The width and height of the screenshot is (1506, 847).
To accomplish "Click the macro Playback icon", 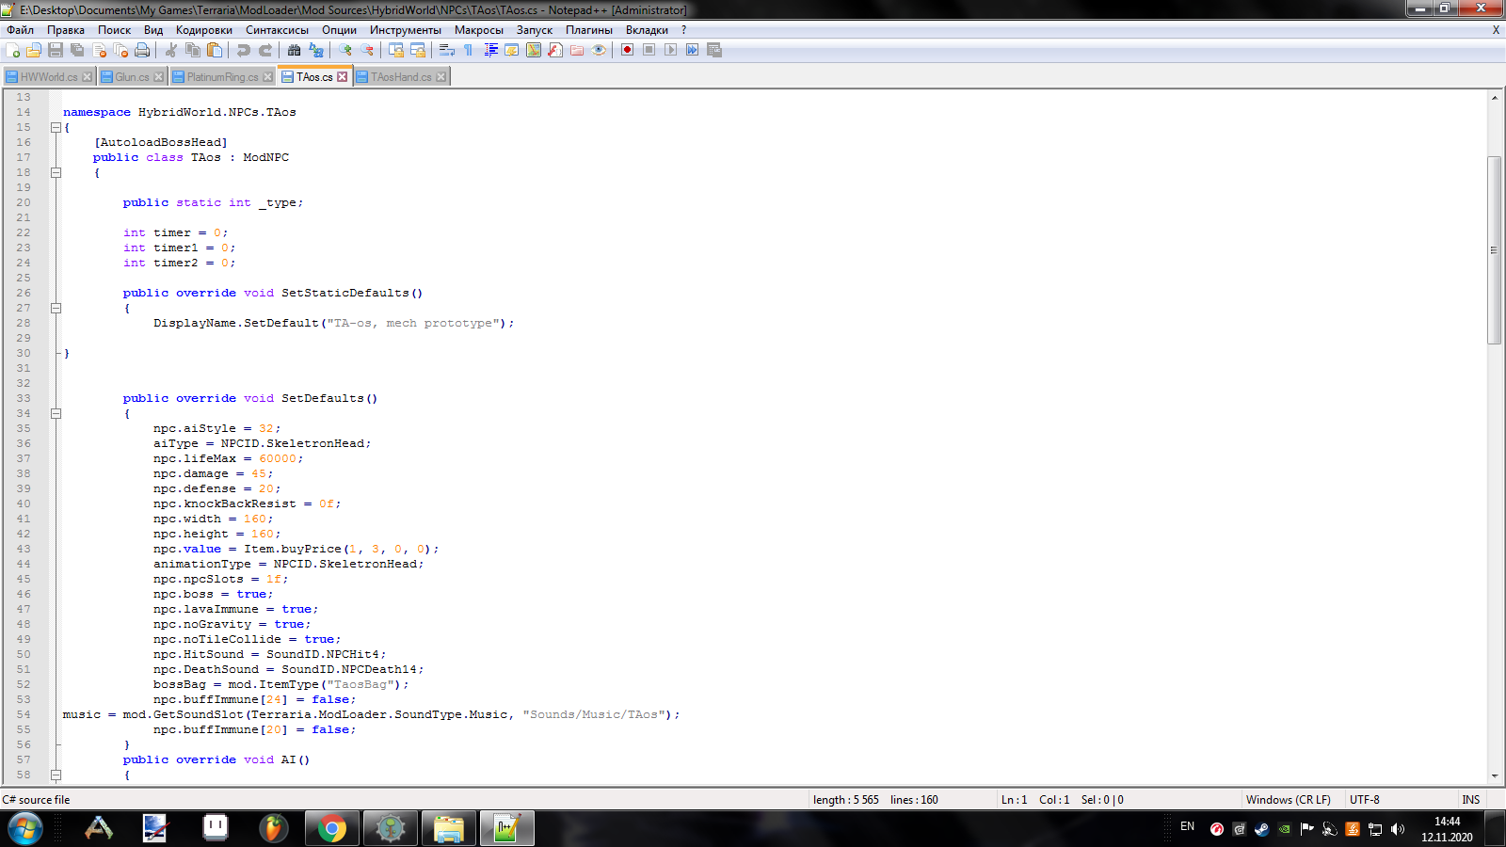I will 671,50.
